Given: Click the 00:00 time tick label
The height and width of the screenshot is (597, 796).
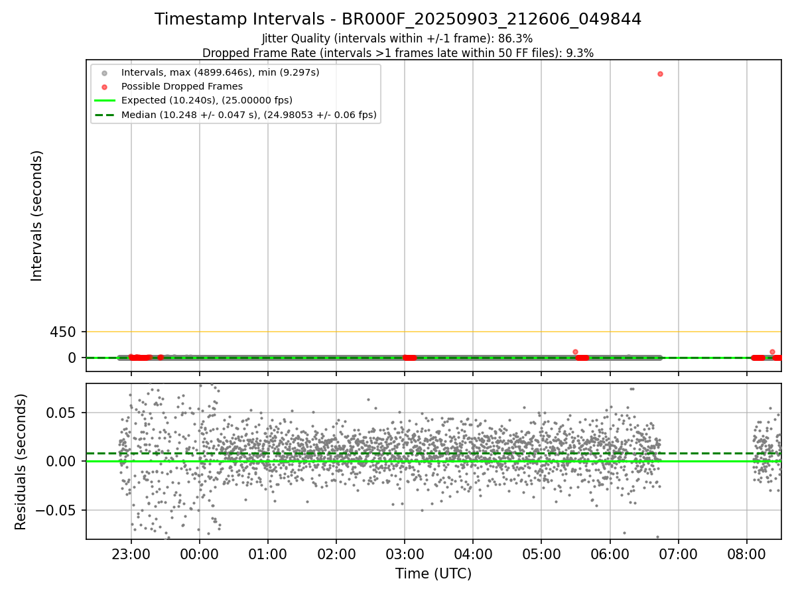Looking at the screenshot, I should click(x=200, y=554).
